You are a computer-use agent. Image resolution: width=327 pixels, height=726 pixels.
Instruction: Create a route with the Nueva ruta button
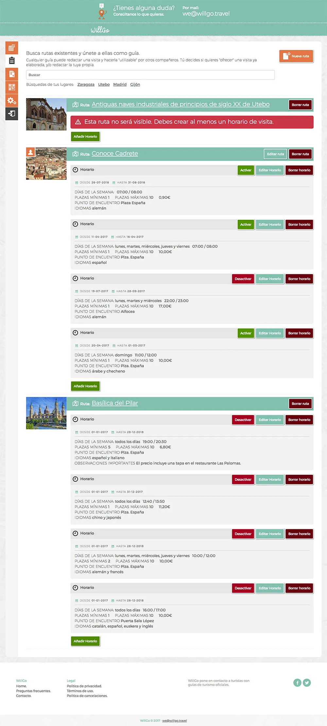click(x=296, y=56)
